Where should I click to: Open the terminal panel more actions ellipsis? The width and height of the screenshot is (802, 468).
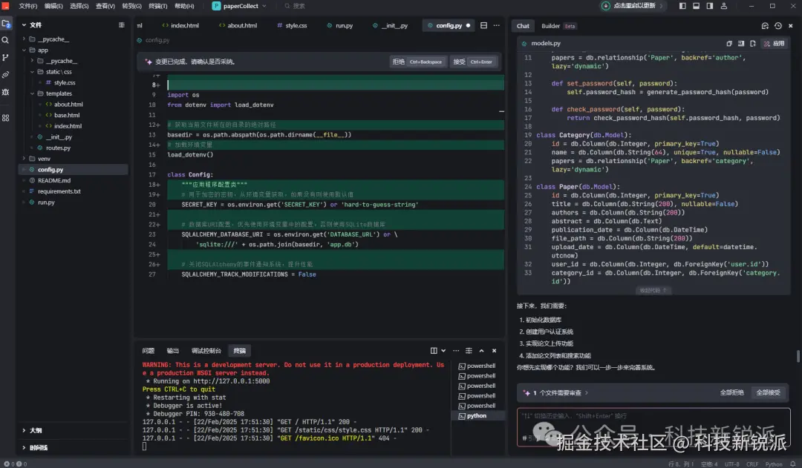pos(456,351)
